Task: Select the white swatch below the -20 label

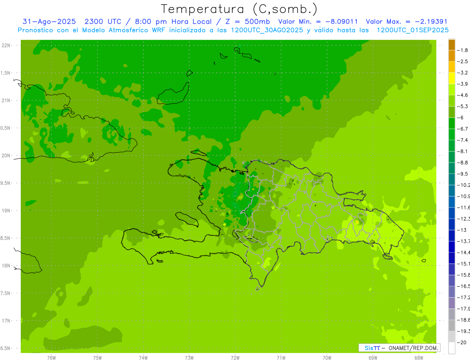Action: [x=452, y=348]
